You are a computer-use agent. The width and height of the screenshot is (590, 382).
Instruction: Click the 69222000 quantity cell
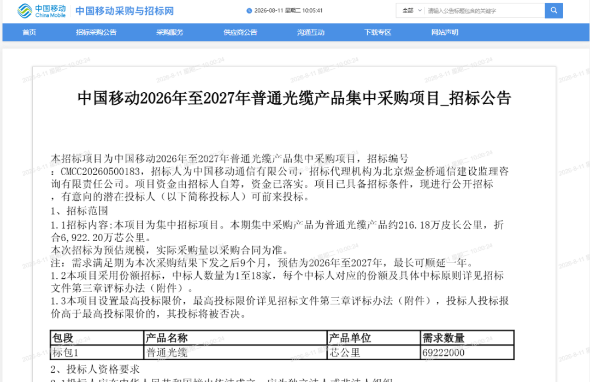pyautogui.click(x=467, y=353)
